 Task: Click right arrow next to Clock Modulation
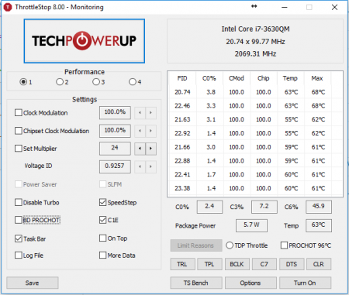pyautogui.click(x=150, y=112)
